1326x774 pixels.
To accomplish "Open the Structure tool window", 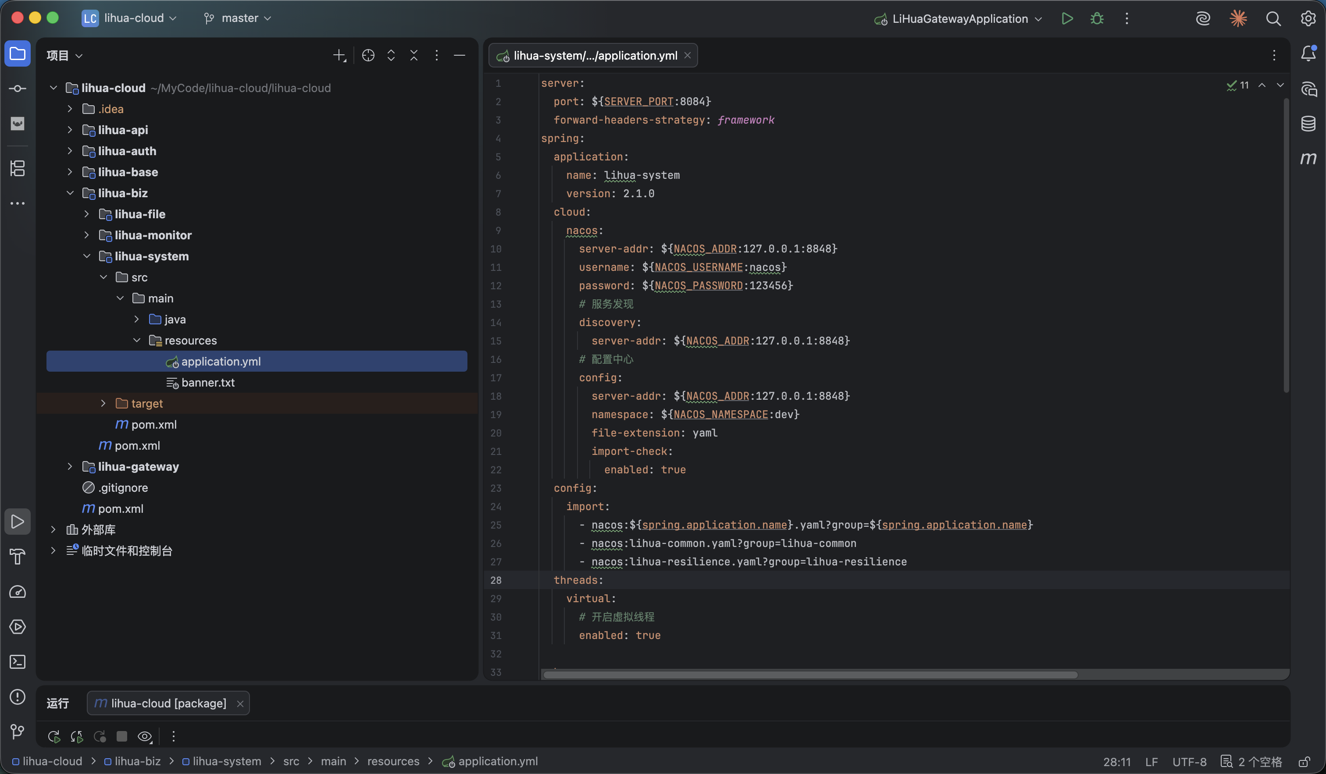I will 18,168.
